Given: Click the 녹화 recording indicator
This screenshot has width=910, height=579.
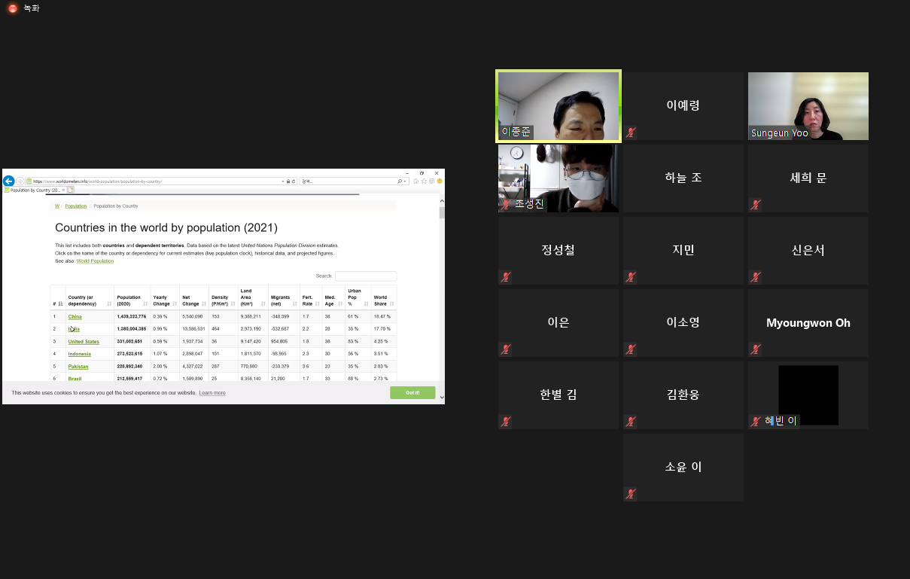Looking at the screenshot, I should coord(23,9).
